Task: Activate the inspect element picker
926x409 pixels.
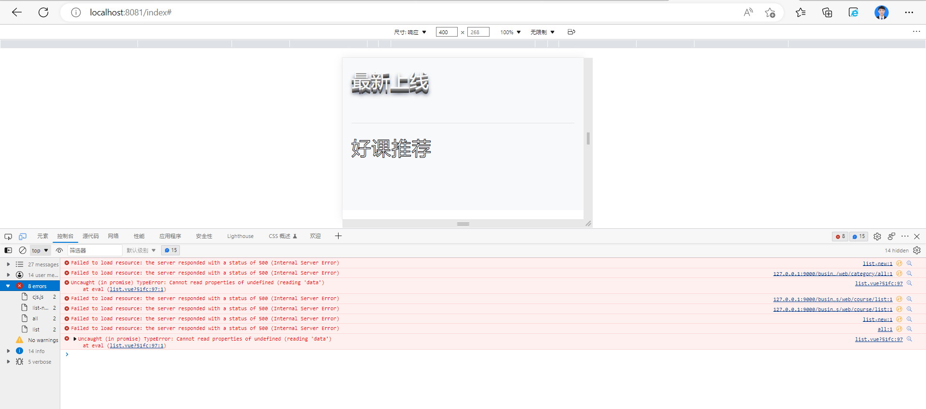Action: point(8,237)
